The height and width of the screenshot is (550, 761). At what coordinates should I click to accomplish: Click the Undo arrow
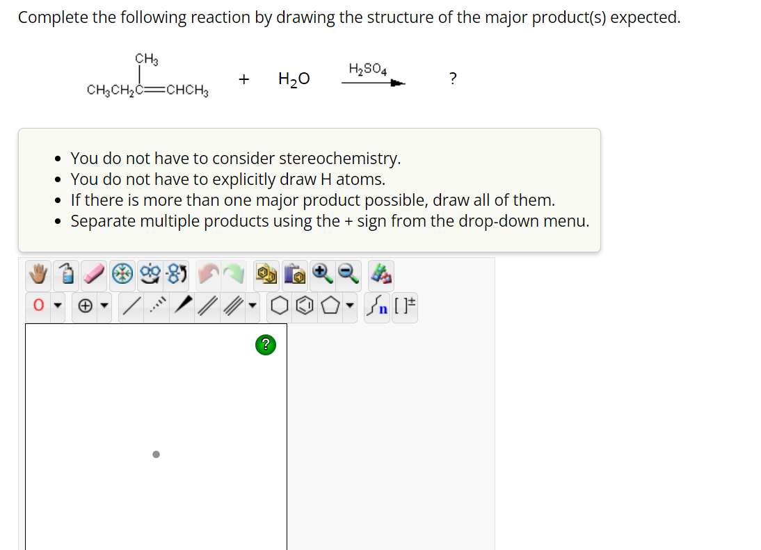(209, 275)
